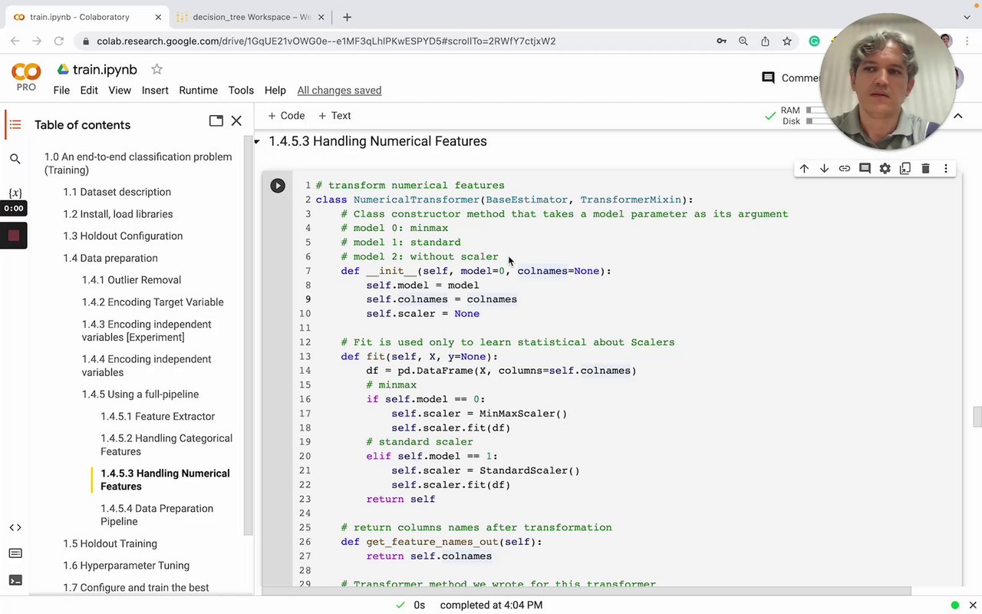Jump to 1.4.1 Outlier Removal
This screenshot has height=614, width=982.
click(132, 280)
